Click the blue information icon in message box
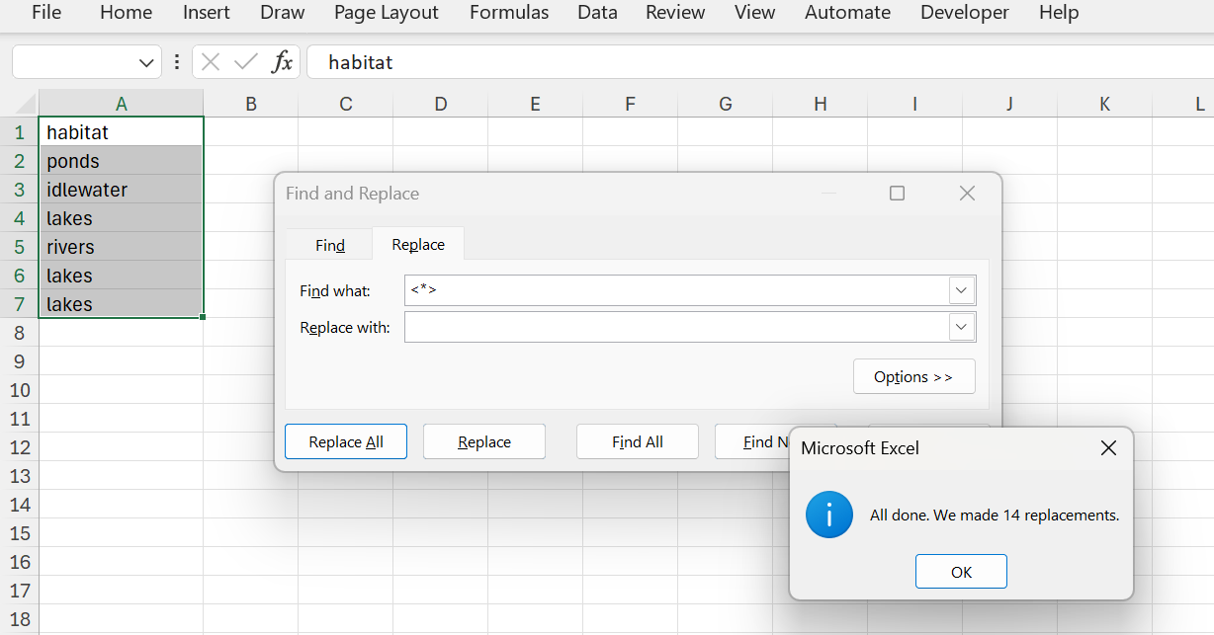Screen dimensions: 1214x635 (828, 515)
